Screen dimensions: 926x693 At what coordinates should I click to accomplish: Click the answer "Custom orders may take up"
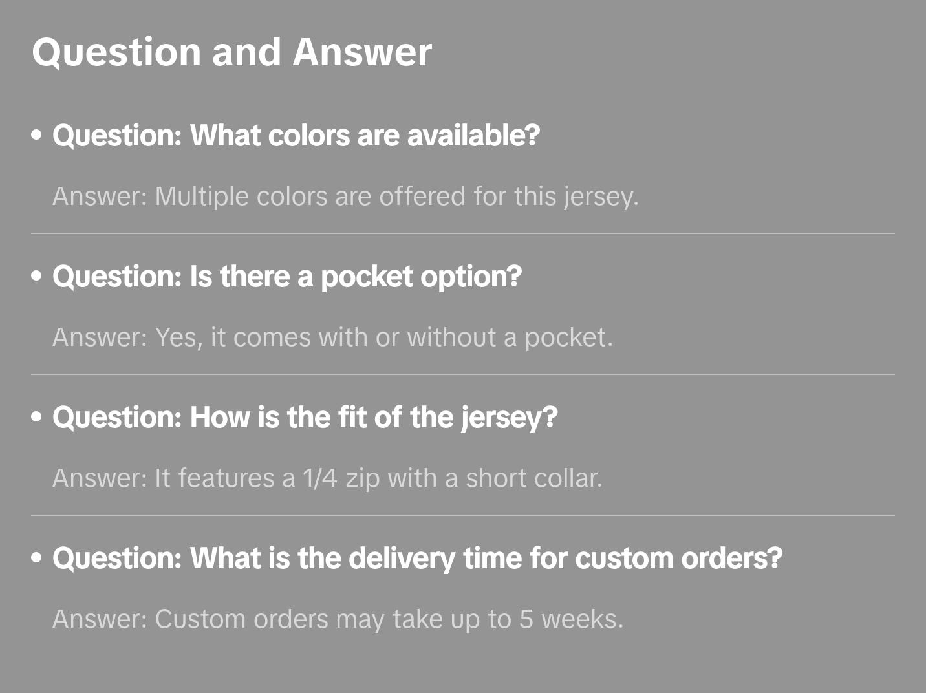tap(338, 619)
